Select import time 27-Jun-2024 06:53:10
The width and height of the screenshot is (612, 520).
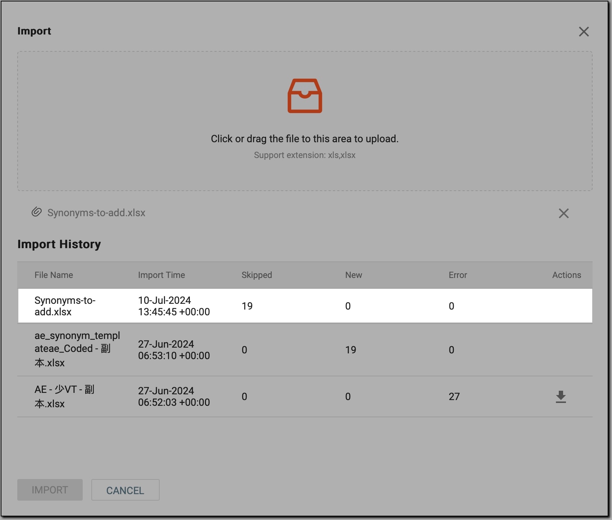pyautogui.click(x=174, y=350)
